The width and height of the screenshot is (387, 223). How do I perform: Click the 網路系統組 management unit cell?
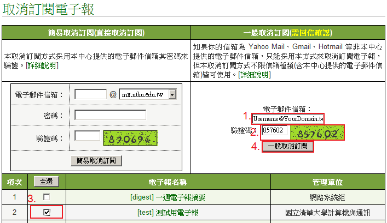(327, 197)
